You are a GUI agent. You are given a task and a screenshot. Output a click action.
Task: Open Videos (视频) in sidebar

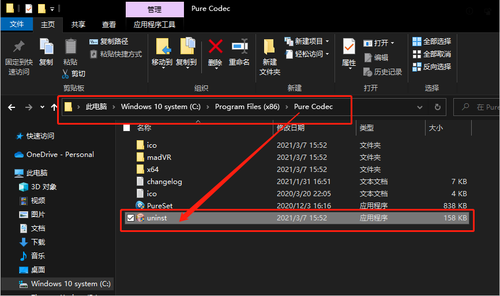tap(32, 201)
